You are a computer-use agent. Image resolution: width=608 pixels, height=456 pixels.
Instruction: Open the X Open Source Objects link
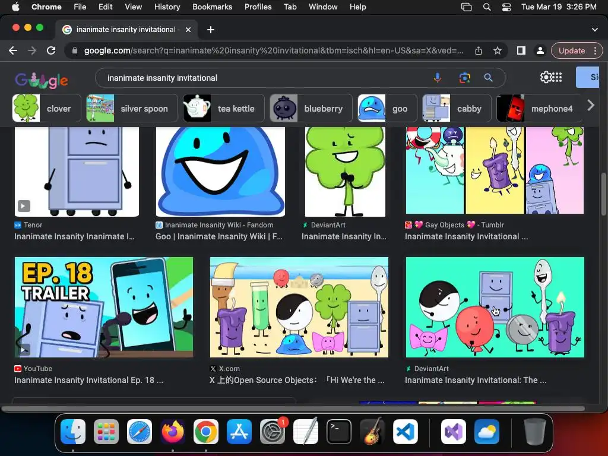click(297, 381)
